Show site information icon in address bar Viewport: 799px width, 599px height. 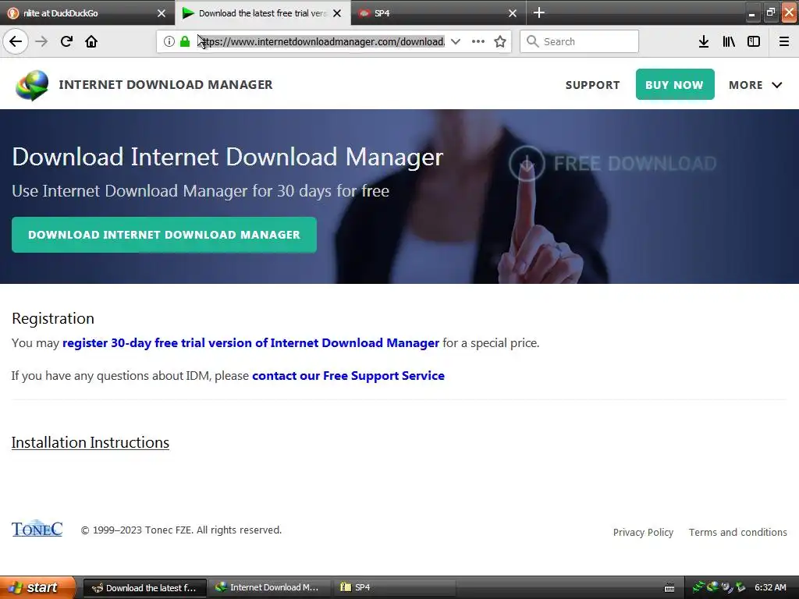tap(169, 41)
